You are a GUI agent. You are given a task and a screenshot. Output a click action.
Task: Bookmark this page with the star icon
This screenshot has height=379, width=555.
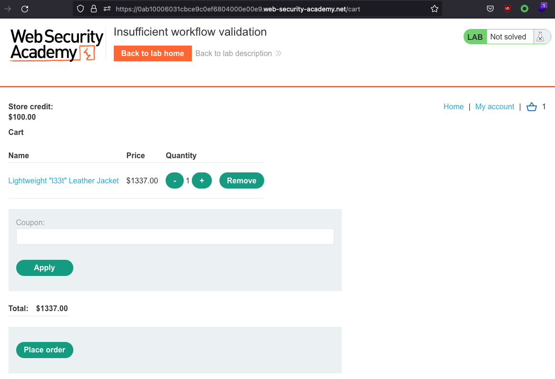(434, 9)
